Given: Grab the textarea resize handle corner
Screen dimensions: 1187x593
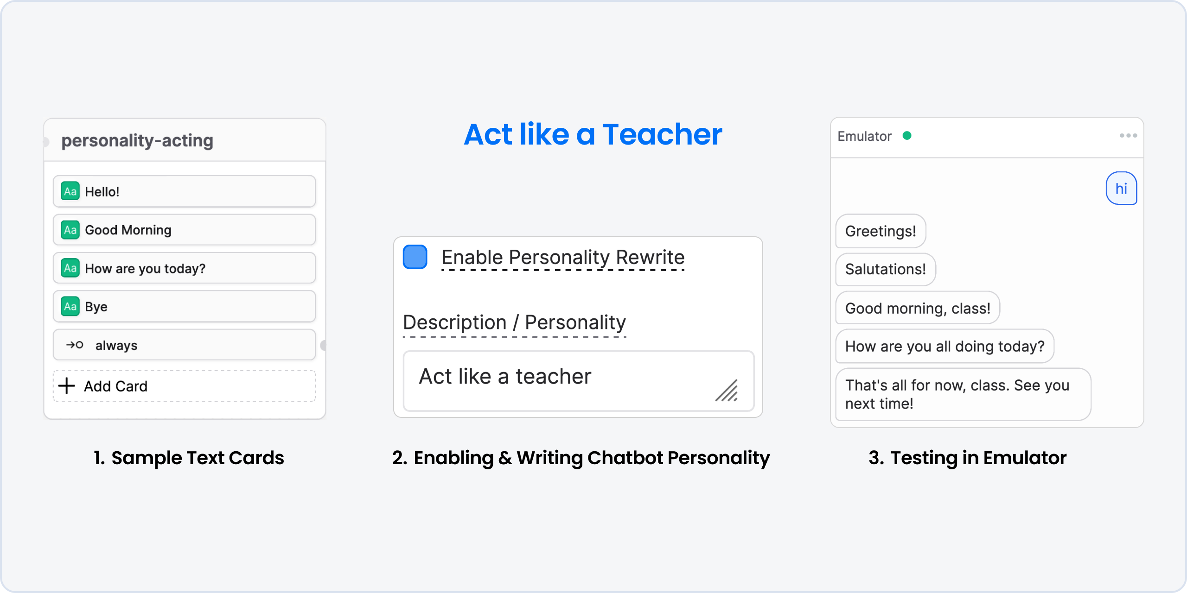Looking at the screenshot, I should click(x=727, y=391).
